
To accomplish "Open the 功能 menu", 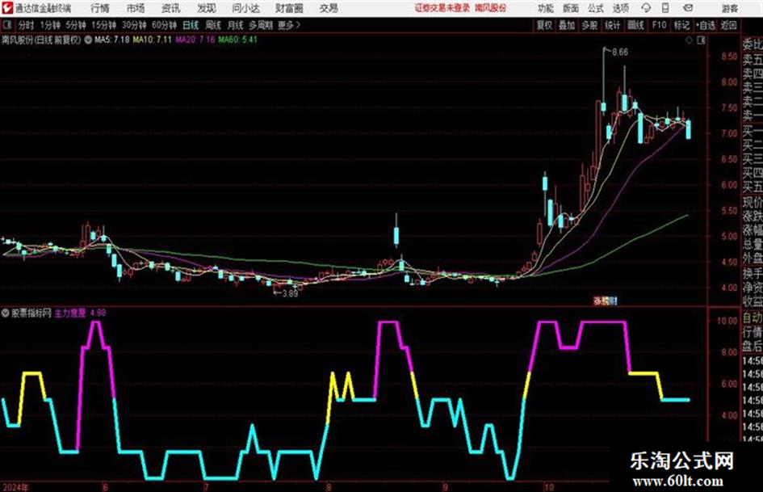I will (x=546, y=8).
